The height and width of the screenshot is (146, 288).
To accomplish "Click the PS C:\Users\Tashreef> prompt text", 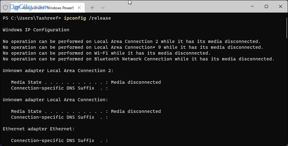I will (x=32, y=18).
